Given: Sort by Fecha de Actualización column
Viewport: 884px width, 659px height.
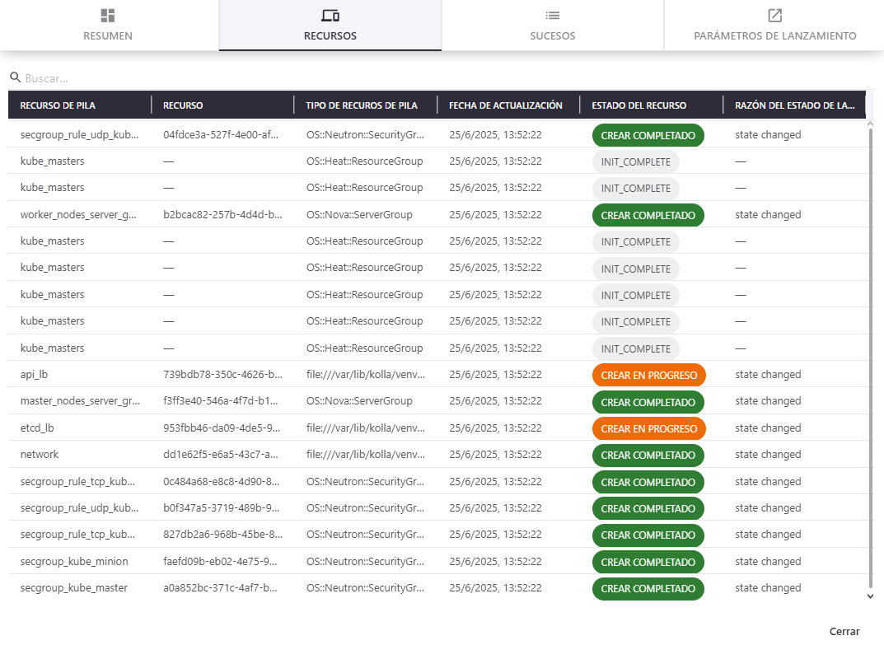Looking at the screenshot, I should (x=505, y=105).
